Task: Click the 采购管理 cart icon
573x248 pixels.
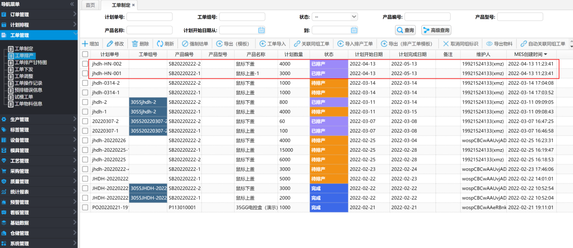Action: [x=4, y=171]
